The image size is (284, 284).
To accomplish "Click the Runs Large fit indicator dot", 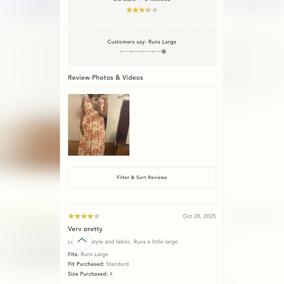I will [x=164, y=52].
